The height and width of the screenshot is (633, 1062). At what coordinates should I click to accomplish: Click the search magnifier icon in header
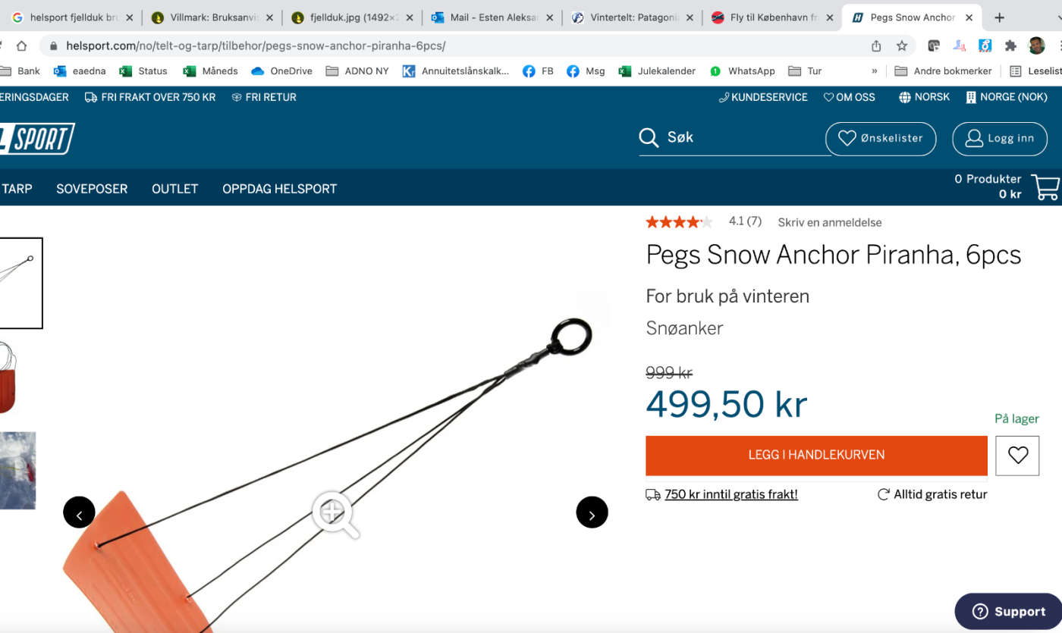(649, 137)
